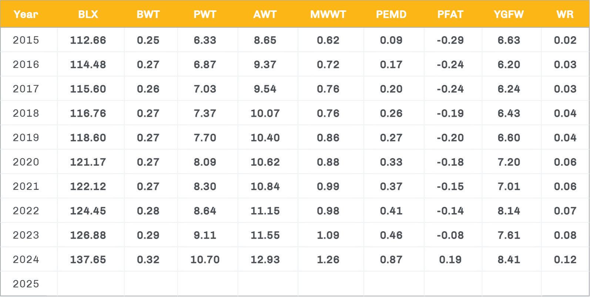Select the AWT column header
Image resolution: width=590 pixels, height=297 pixels.
point(265,14)
